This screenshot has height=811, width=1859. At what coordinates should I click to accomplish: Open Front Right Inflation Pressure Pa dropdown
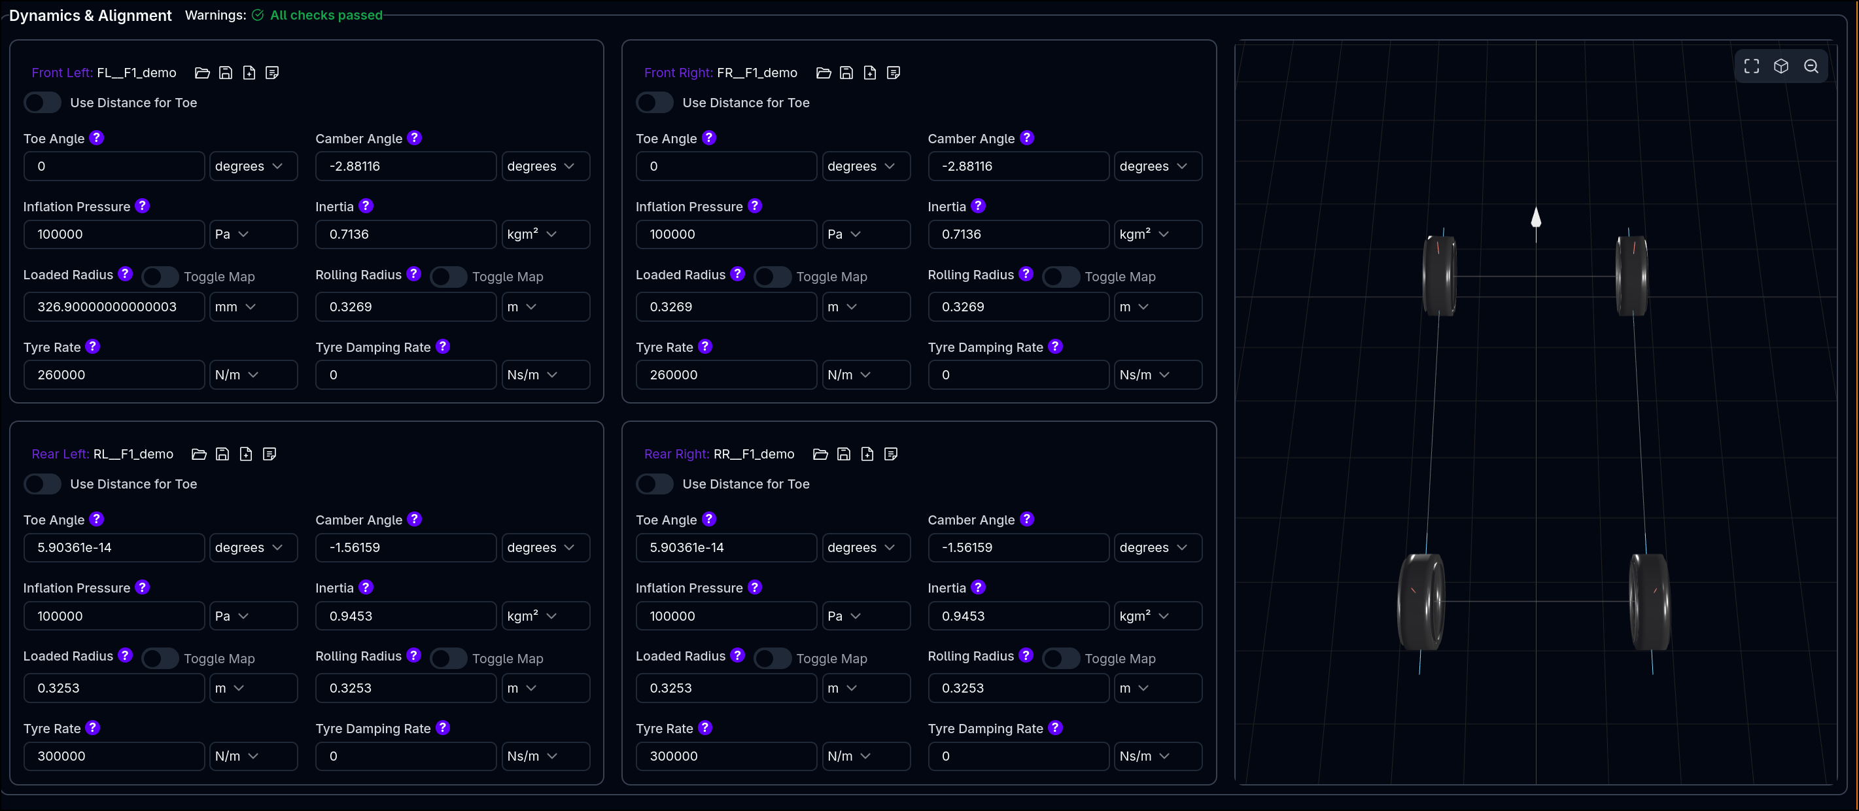pos(866,233)
